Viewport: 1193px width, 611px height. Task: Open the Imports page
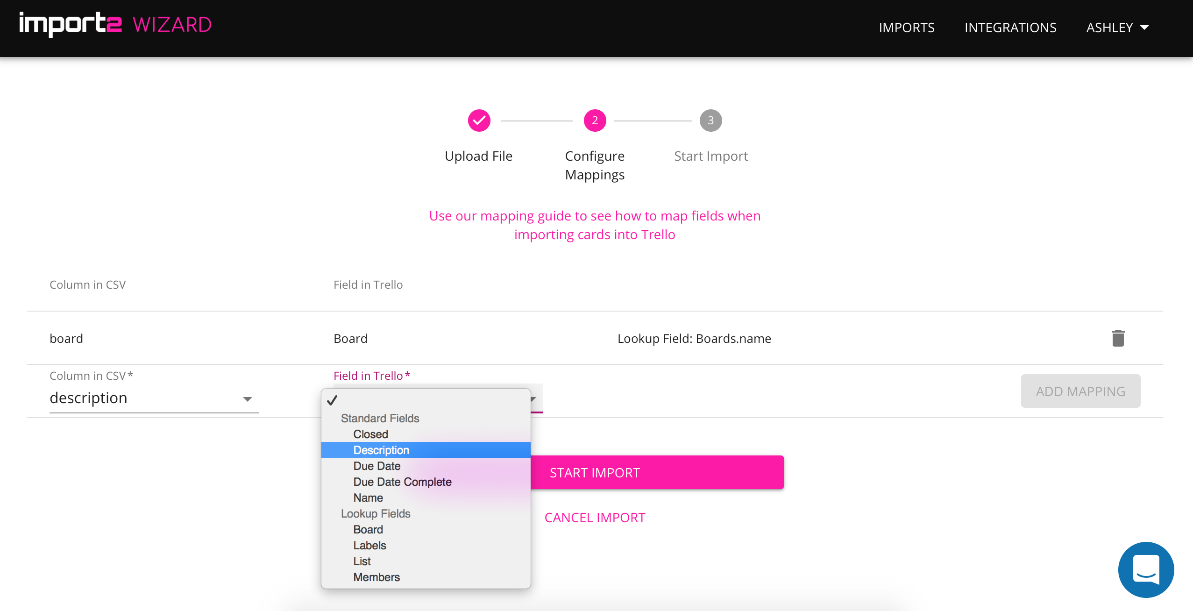click(907, 28)
